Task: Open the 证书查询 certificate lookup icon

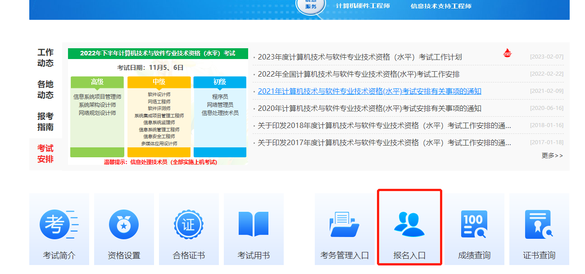Action: (x=539, y=228)
